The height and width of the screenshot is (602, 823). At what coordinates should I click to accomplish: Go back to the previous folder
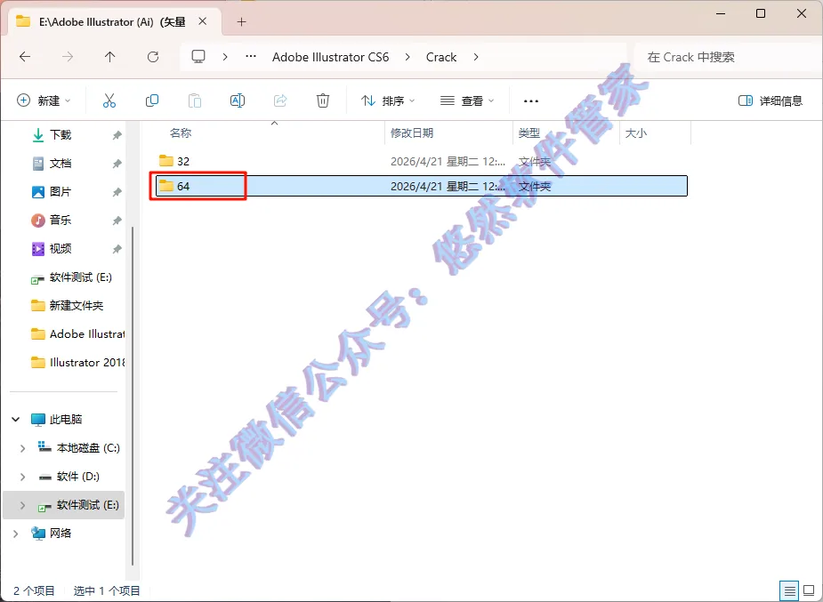(25, 57)
